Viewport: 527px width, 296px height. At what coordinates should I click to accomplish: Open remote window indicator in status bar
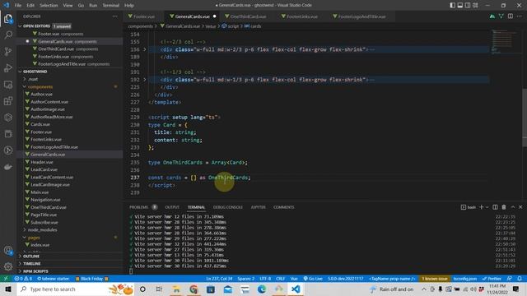(6, 279)
